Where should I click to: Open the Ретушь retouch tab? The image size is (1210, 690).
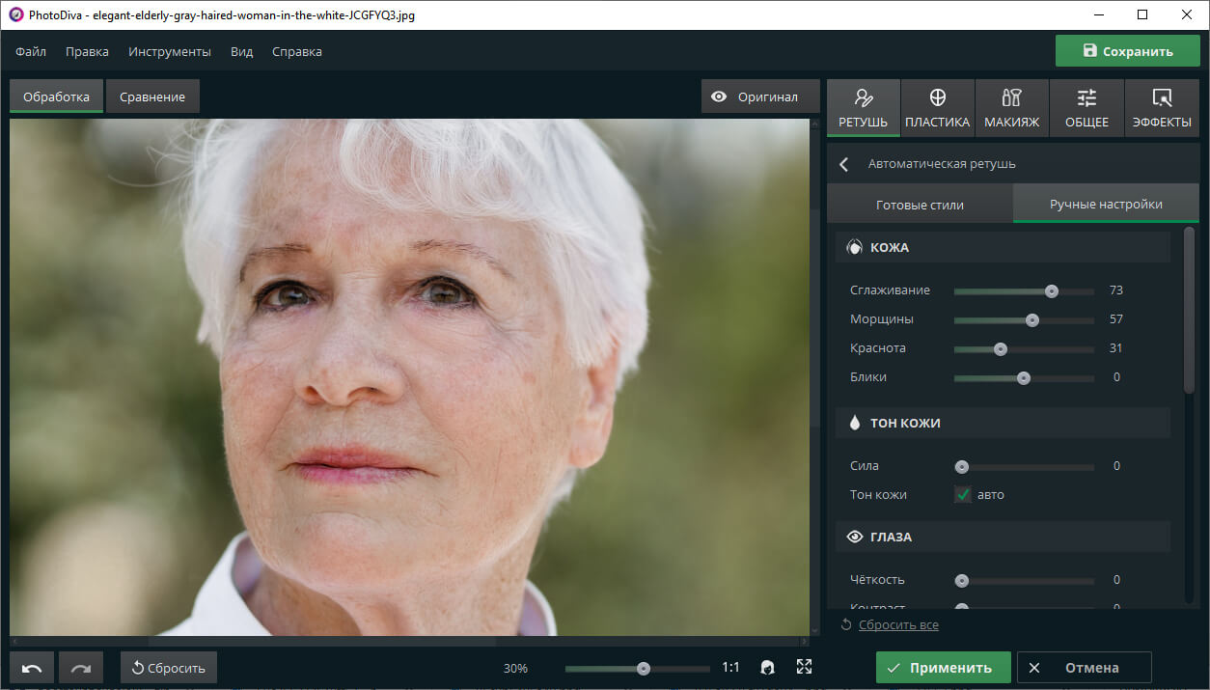[x=864, y=107]
